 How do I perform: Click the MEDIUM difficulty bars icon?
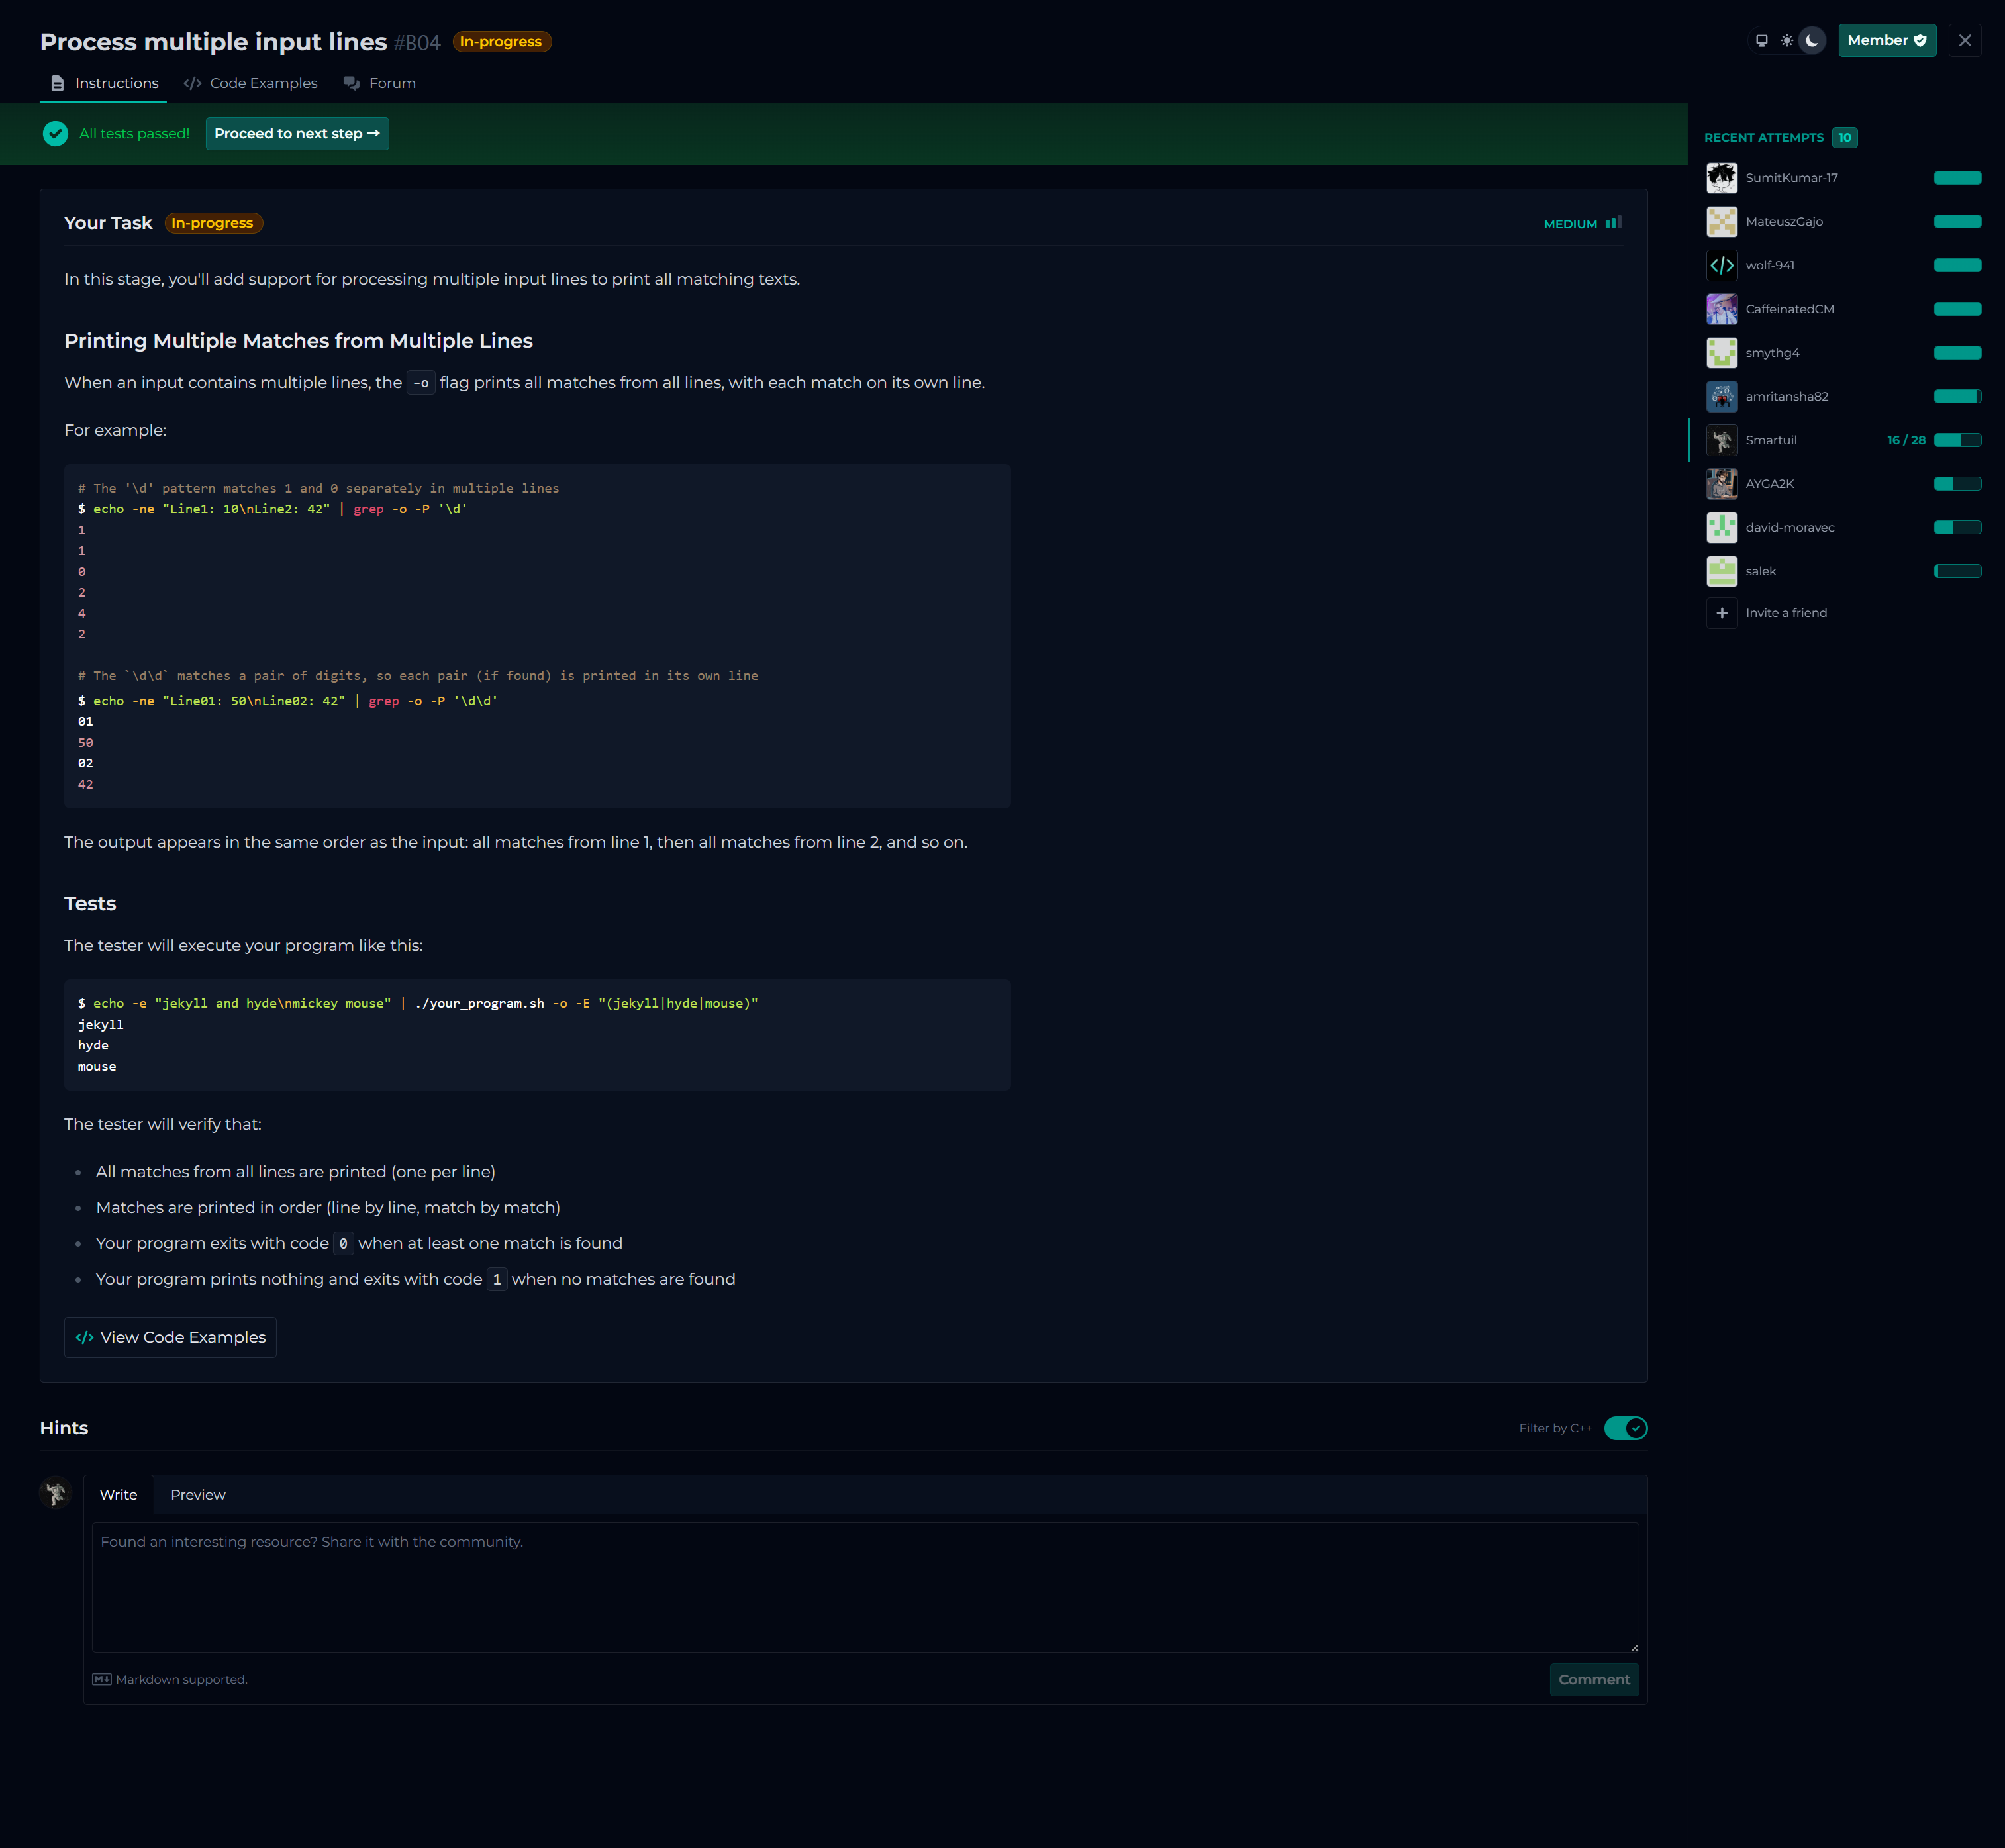(1613, 223)
